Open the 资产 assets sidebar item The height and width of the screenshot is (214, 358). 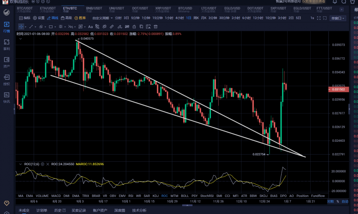pyautogui.click(x=7, y=62)
